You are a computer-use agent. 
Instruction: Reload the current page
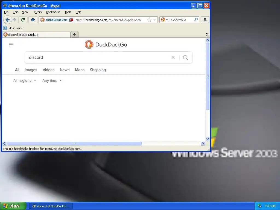point(23,20)
